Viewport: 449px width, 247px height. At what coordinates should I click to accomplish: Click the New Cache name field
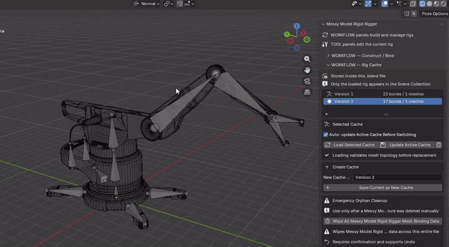[397, 177]
